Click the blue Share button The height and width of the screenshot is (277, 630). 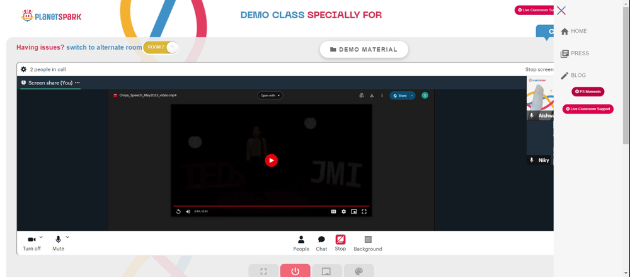tap(400, 96)
